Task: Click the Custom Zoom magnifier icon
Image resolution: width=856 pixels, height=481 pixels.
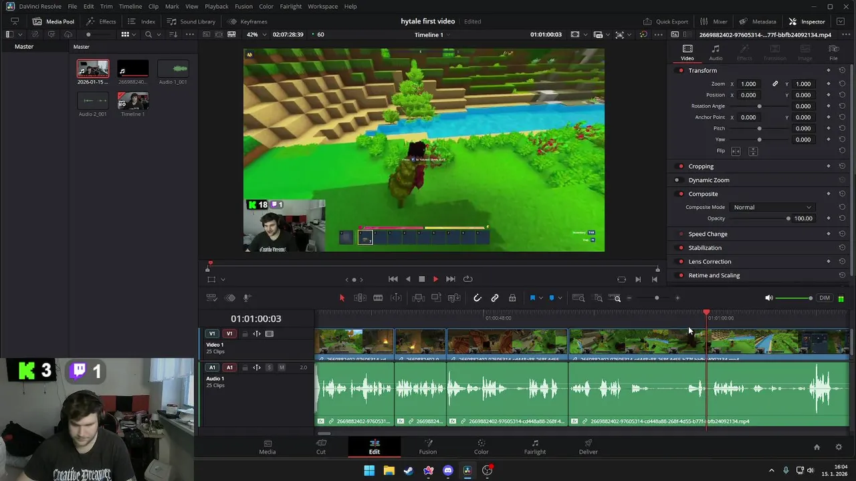Action: pos(617,298)
